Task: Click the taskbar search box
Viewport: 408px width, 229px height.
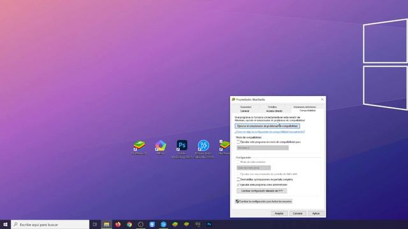Action: click(50, 225)
